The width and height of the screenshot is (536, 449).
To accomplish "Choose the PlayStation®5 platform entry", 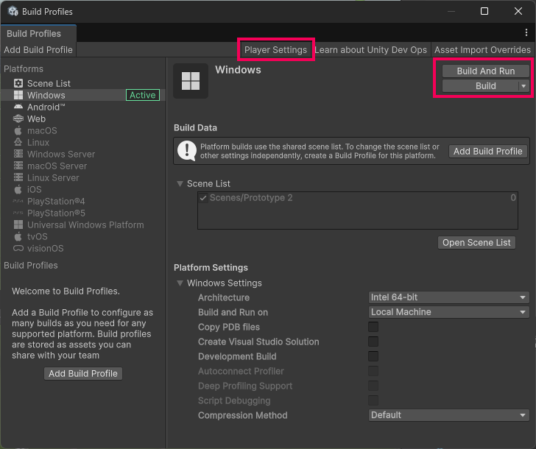I will coord(56,213).
